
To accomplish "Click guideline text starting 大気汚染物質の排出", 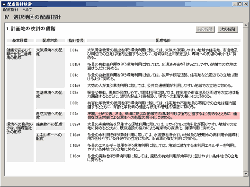I will (x=162, y=54).
